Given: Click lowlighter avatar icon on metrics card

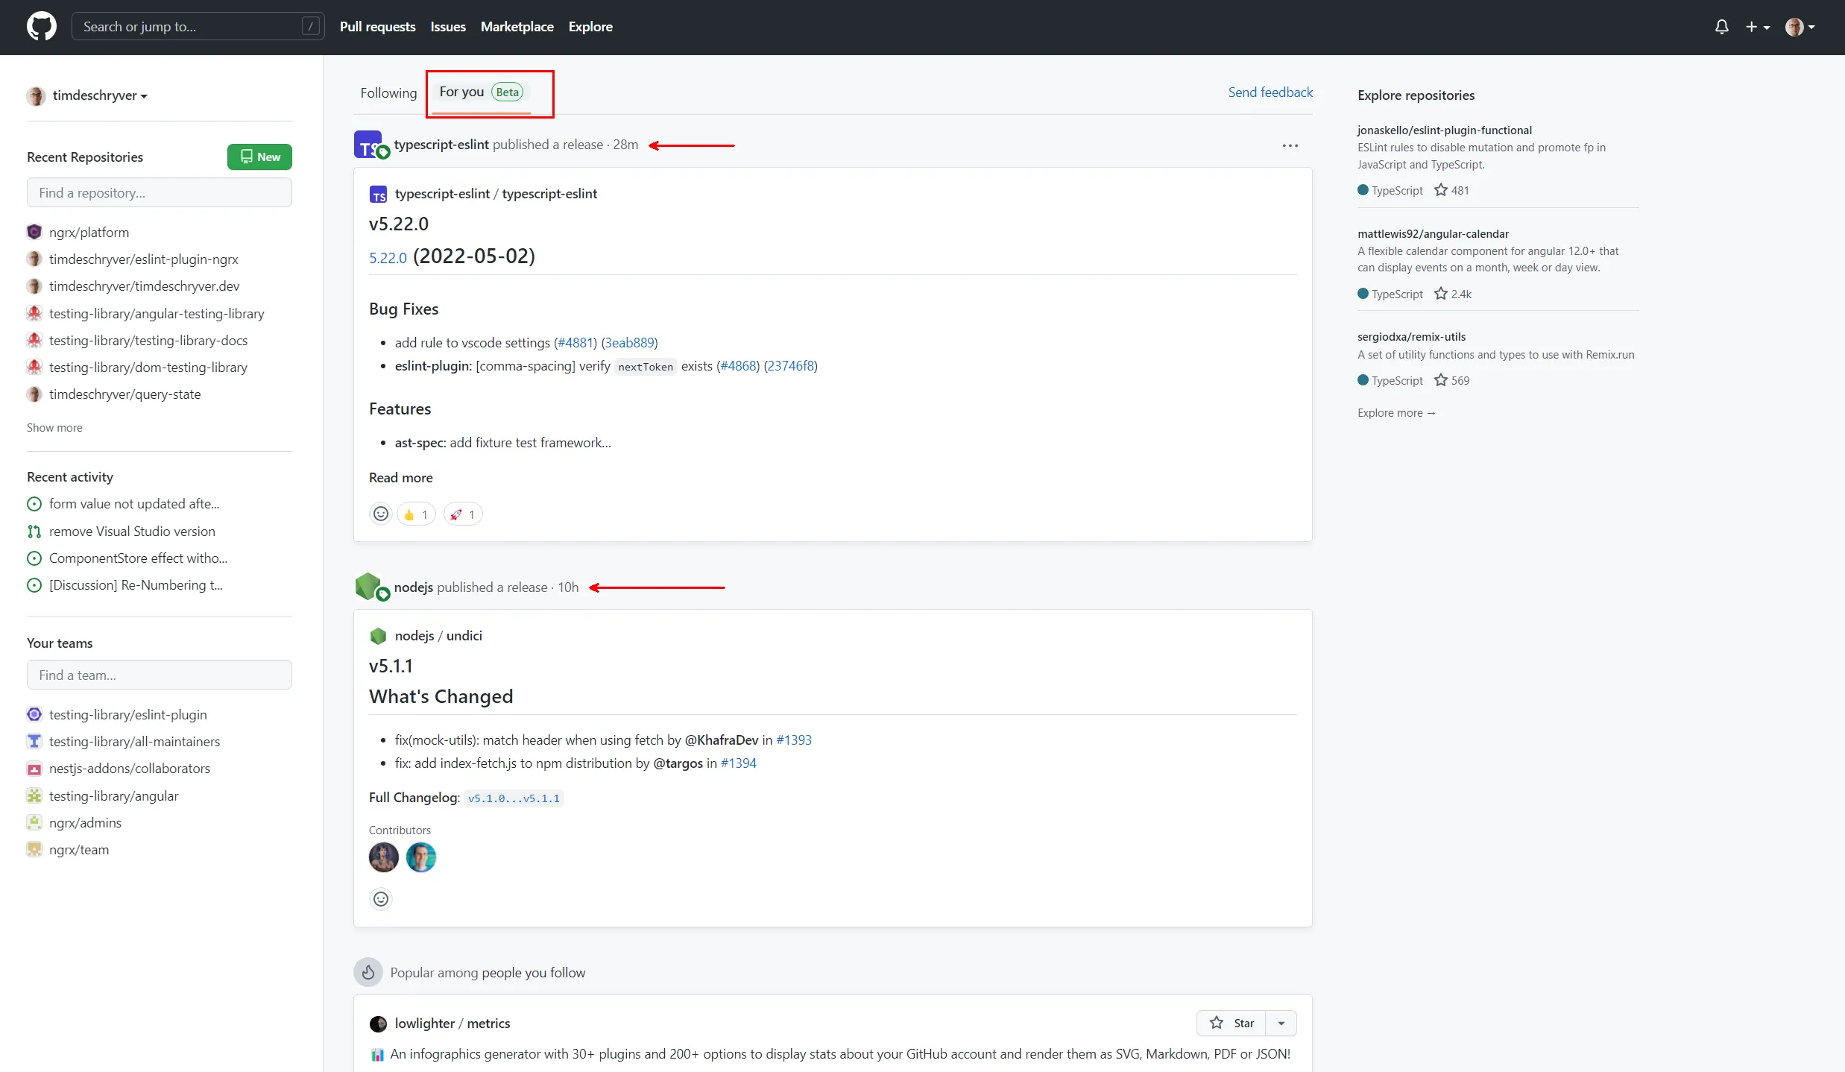Looking at the screenshot, I should 378,1024.
